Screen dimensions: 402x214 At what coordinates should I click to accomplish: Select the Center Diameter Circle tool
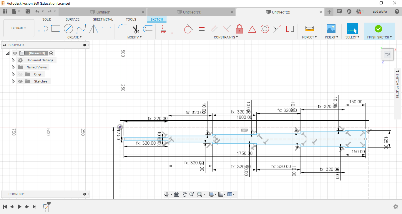tap(68, 29)
